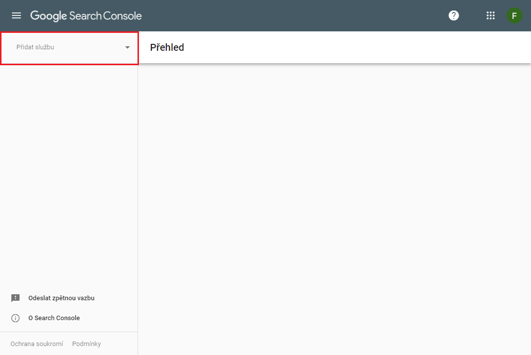This screenshot has height=355, width=531.
Task: Expand the property selector dropdown arrow
Action: tap(128, 47)
